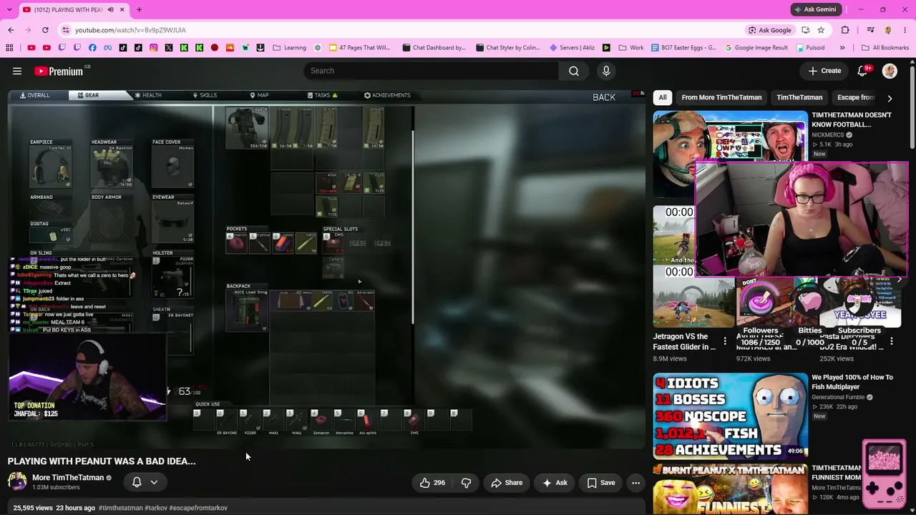Focus the YouTube search field

coord(432,71)
